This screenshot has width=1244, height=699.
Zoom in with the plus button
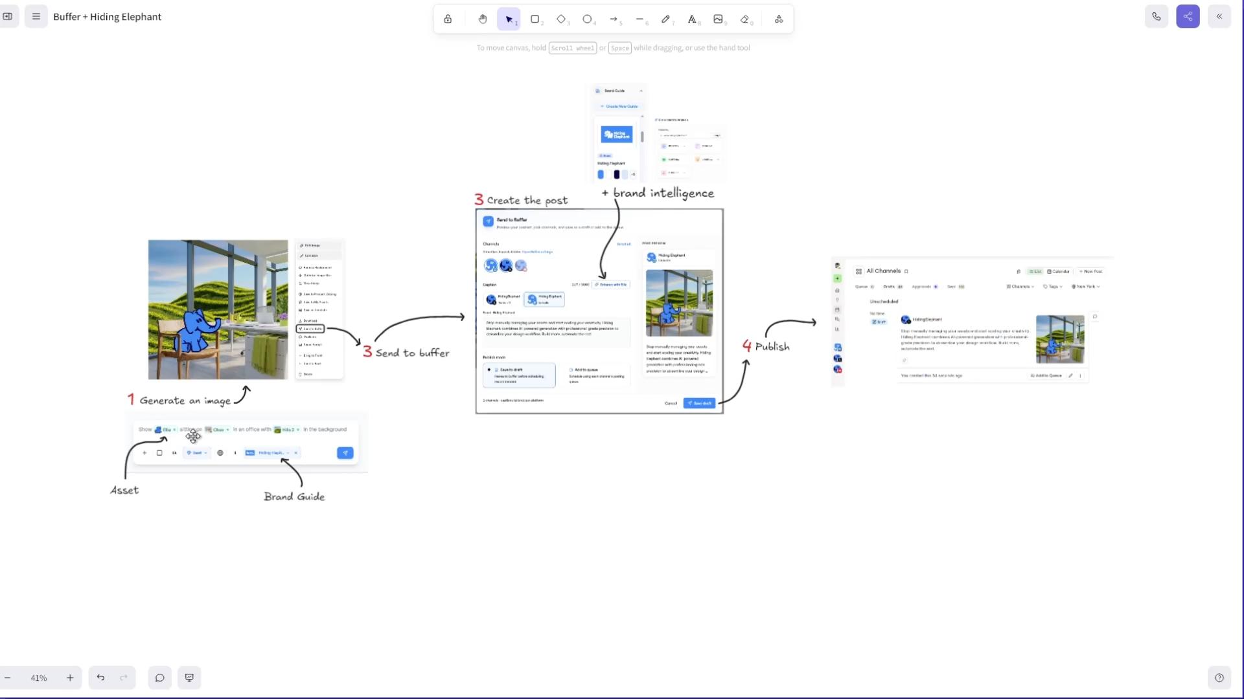point(70,678)
